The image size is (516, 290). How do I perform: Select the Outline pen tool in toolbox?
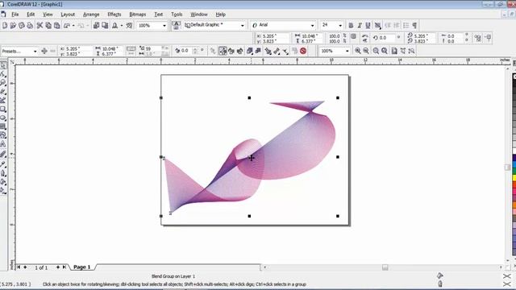point(3,173)
